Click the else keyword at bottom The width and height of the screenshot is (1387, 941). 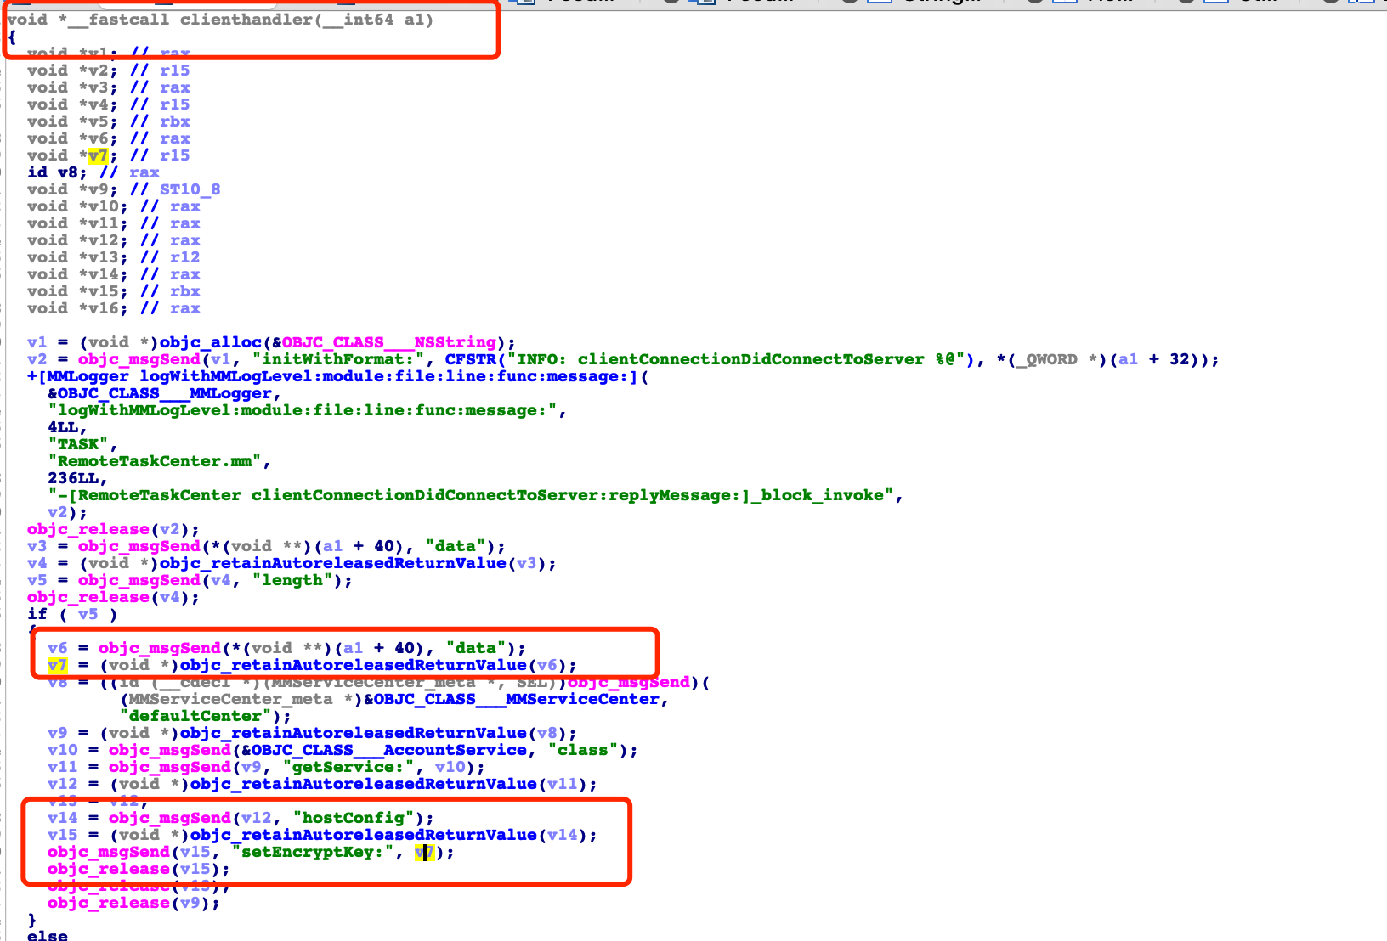point(47,934)
